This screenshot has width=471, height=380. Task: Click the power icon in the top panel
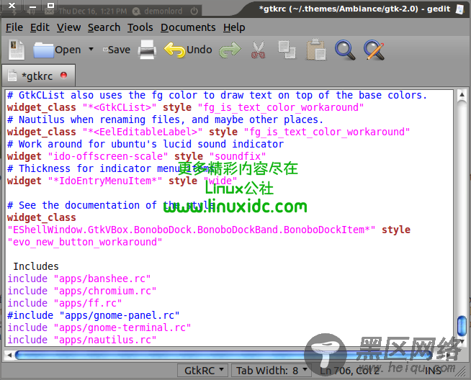194,12
